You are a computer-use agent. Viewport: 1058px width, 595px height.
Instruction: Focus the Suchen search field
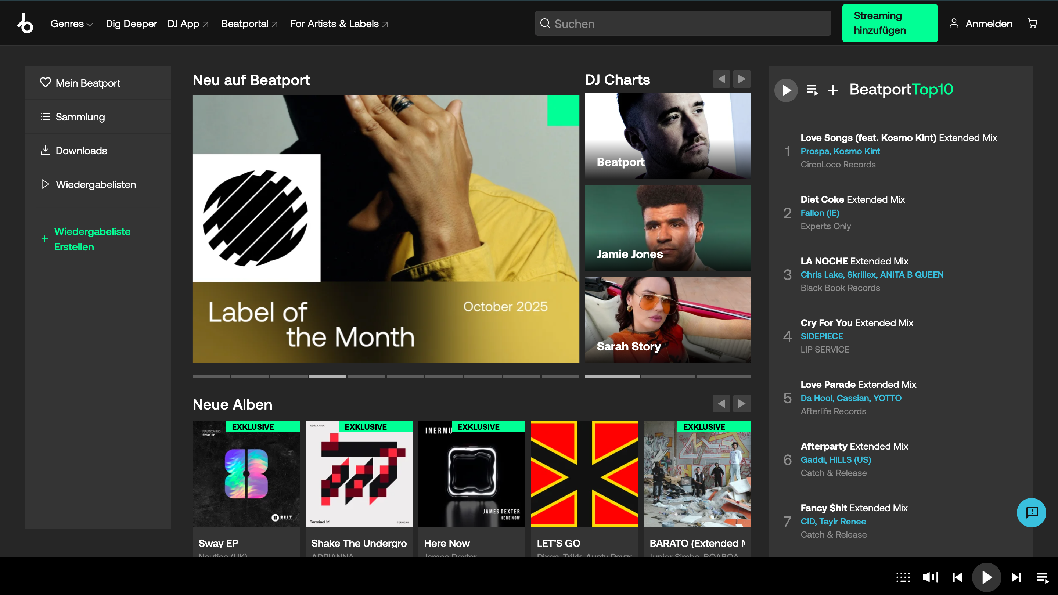[x=683, y=24]
